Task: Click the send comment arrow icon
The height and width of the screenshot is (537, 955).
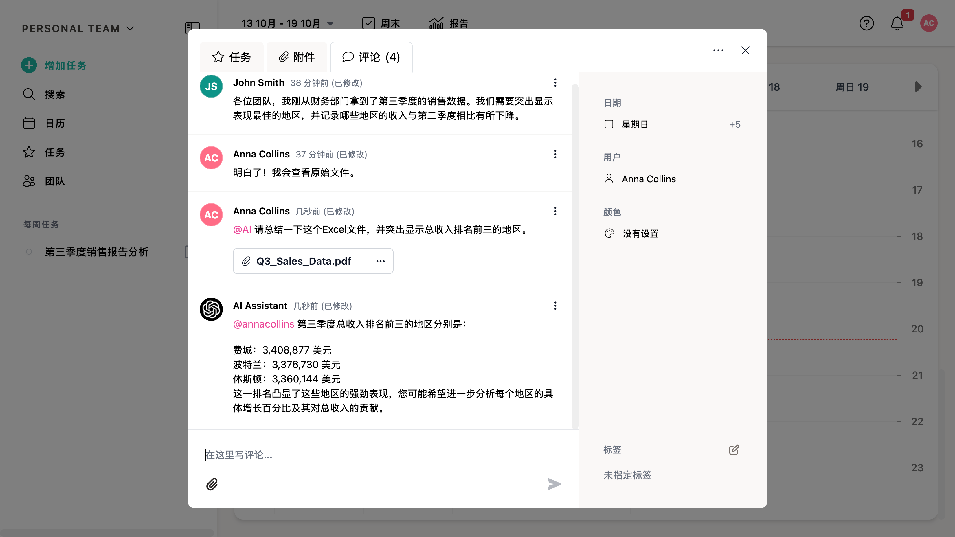Action: pyautogui.click(x=554, y=484)
